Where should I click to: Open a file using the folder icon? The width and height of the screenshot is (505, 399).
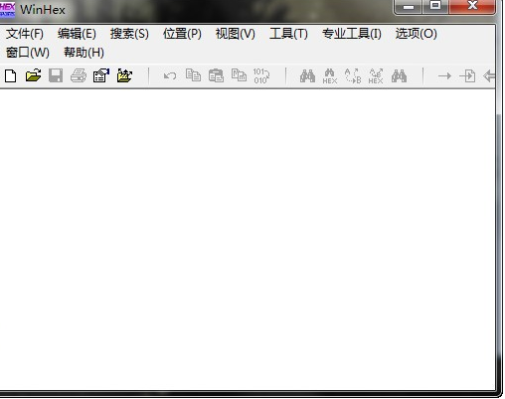click(x=33, y=75)
